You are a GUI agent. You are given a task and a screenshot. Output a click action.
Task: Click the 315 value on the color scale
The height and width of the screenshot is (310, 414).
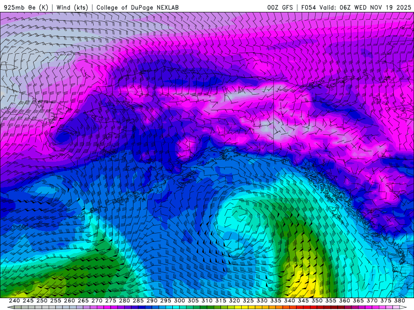(x=221, y=301)
